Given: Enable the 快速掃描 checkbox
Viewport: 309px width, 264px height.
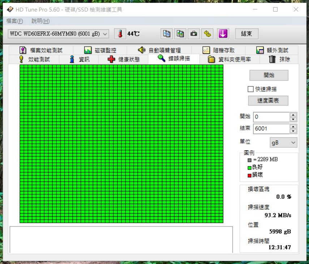Looking at the screenshot, I should (250, 89).
